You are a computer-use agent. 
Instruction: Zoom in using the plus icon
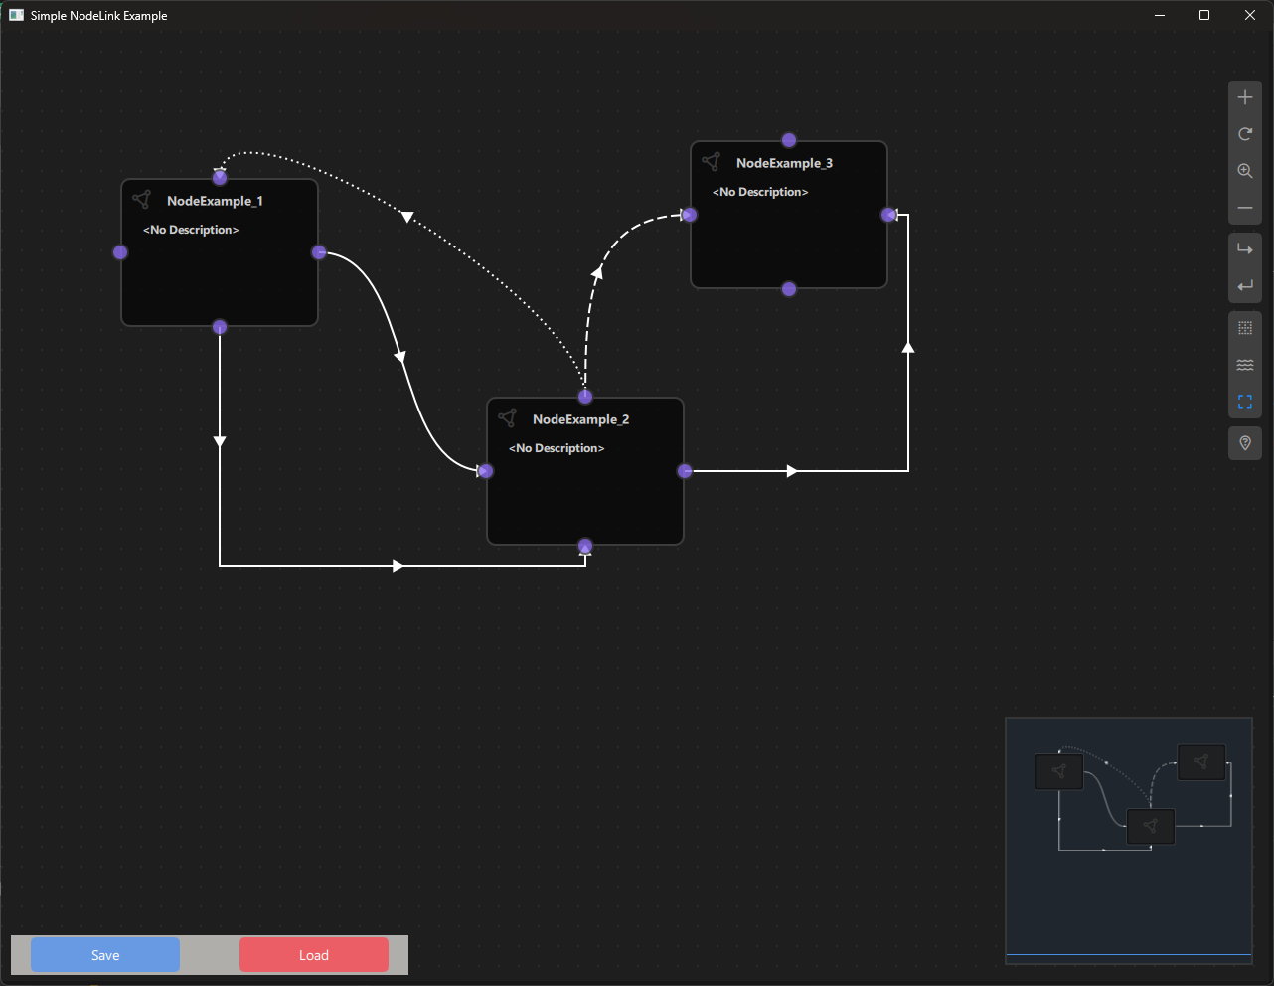1245,96
